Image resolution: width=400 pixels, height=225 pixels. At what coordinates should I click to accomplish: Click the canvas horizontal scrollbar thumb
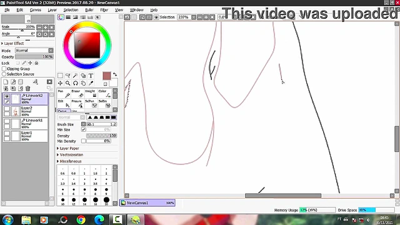[283, 196]
